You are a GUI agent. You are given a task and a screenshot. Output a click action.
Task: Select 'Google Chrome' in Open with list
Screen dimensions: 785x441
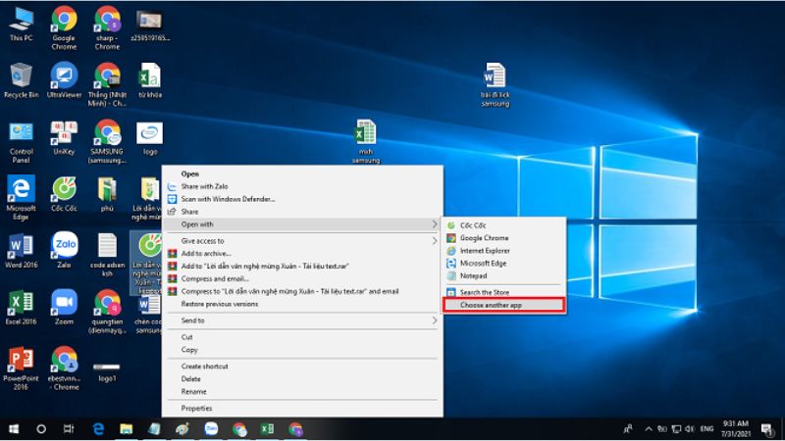click(x=484, y=238)
